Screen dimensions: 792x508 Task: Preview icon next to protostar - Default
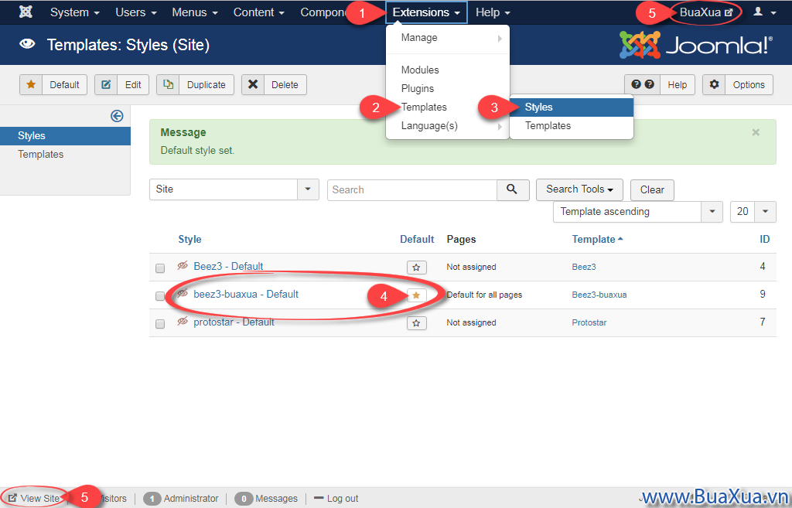[x=183, y=321]
